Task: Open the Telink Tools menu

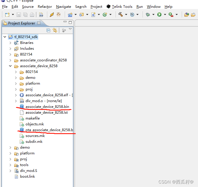Action: [x=119, y=7]
